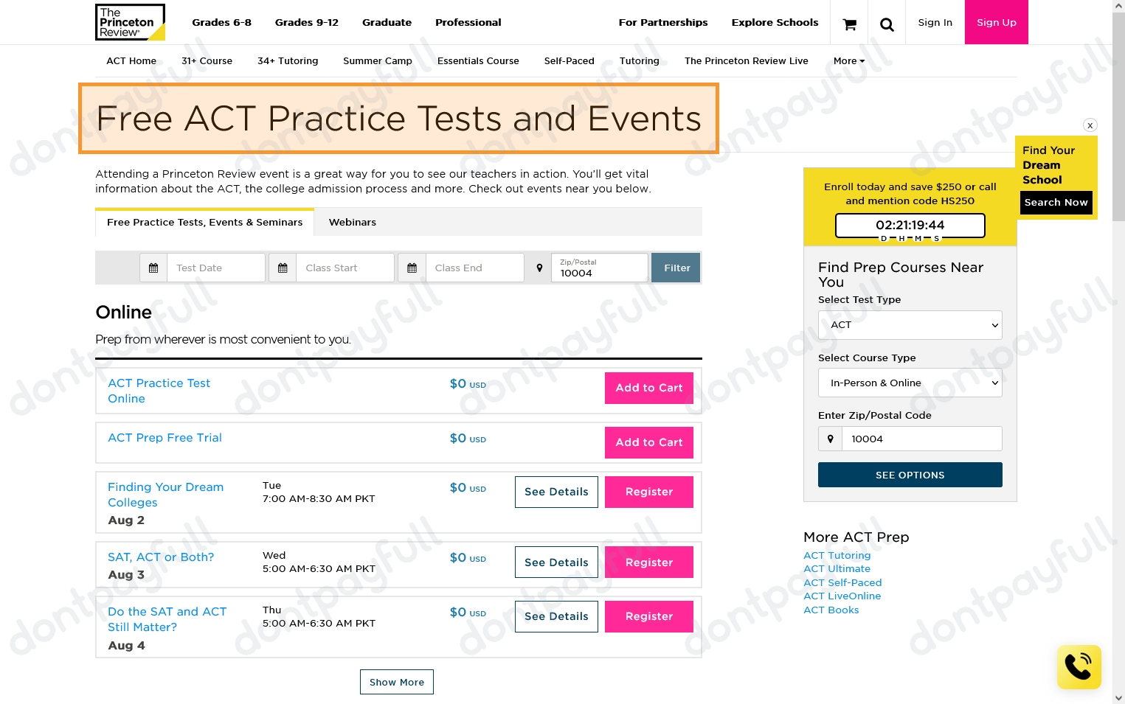Click the Class End calendar icon

pos(412,268)
